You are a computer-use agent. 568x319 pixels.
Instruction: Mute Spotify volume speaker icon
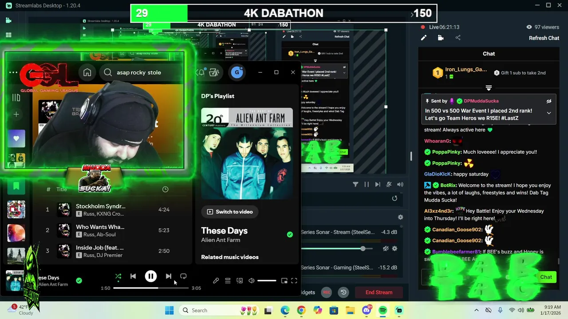tap(252, 280)
